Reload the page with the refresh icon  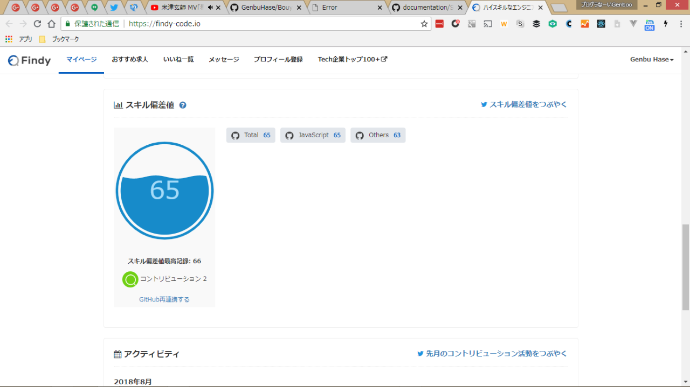37,24
